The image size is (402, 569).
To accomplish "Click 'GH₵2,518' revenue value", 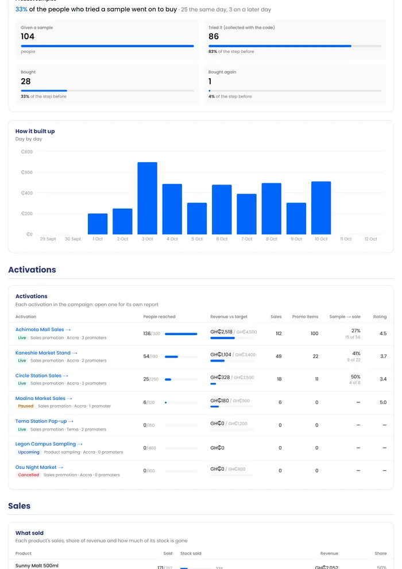I will [221, 332].
